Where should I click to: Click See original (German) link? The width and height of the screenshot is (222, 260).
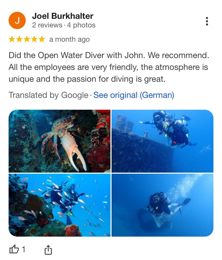click(134, 95)
